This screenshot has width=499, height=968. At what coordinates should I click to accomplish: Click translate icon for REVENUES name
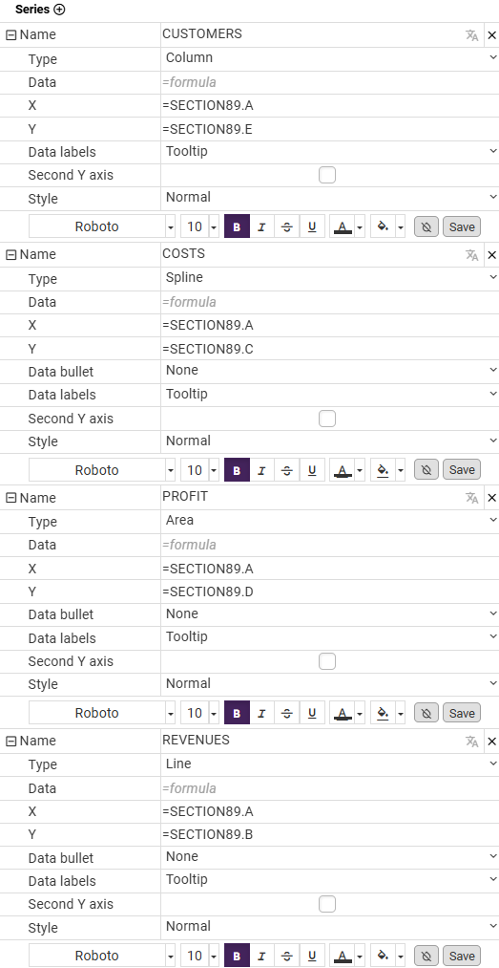tap(472, 742)
